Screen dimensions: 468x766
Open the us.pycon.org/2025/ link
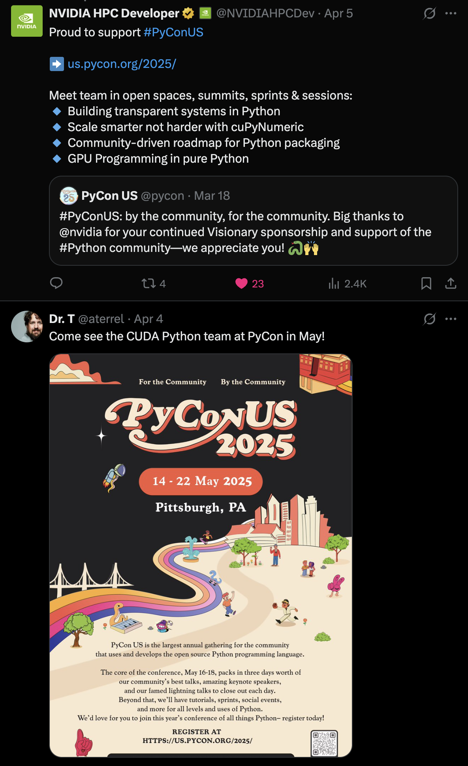point(122,64)
